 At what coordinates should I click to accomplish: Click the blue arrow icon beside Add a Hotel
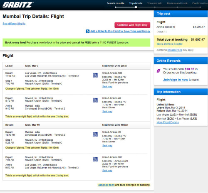point(87,32)
